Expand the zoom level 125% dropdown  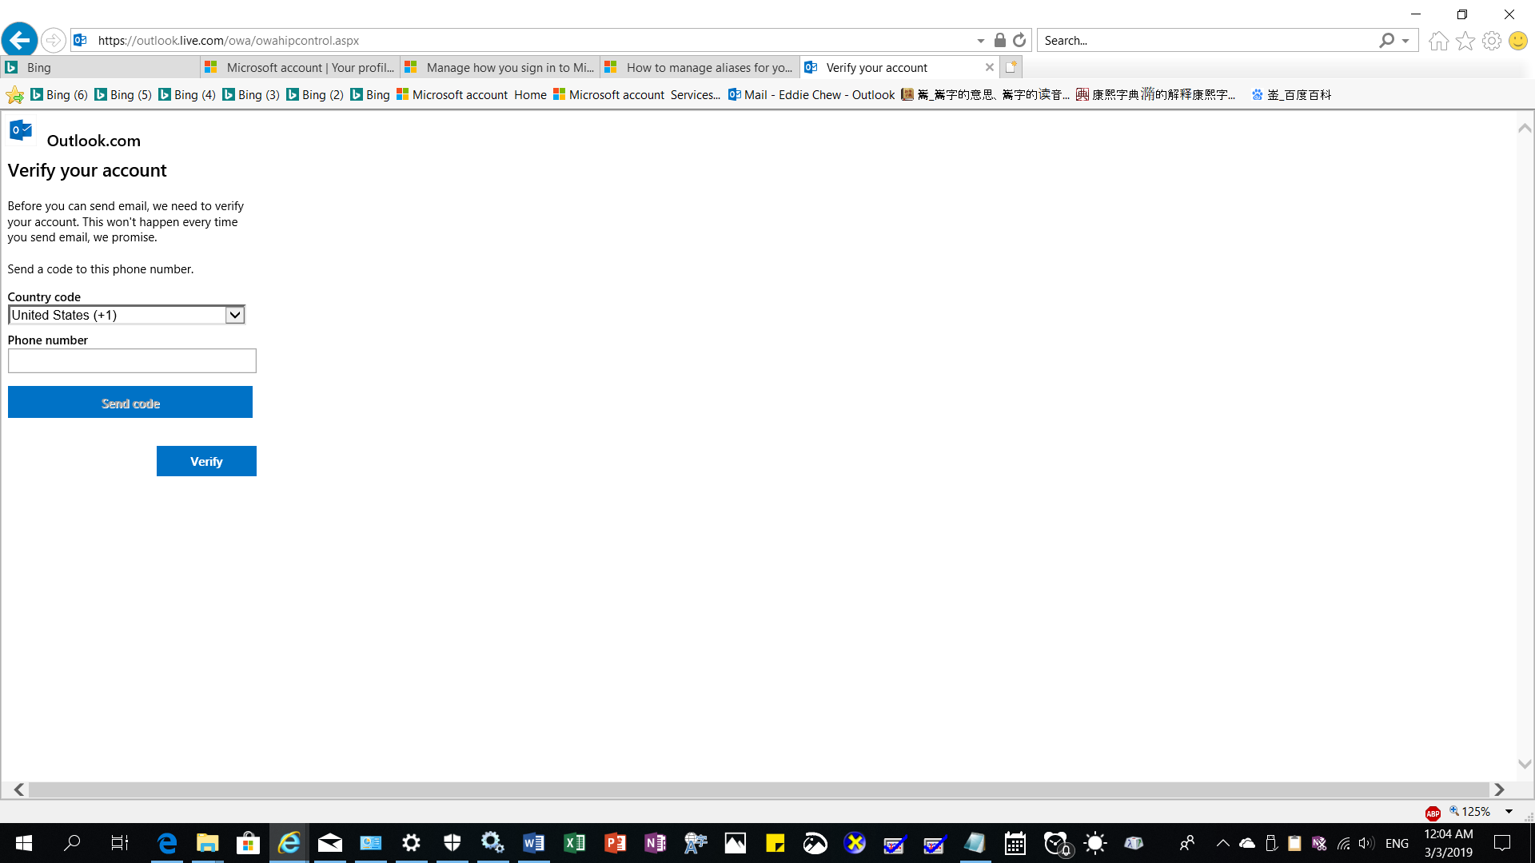coord(1509,812)
